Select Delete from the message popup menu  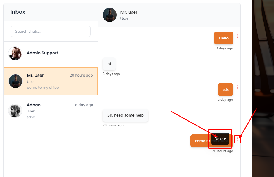click(x=220, y=139)
